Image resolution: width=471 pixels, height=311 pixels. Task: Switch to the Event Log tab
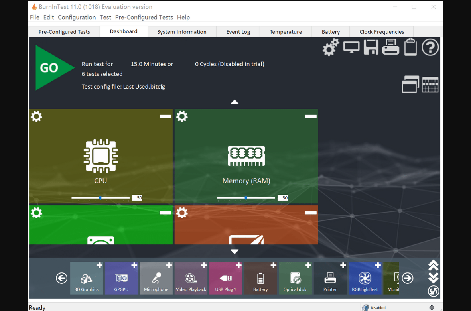coord(238,32)
